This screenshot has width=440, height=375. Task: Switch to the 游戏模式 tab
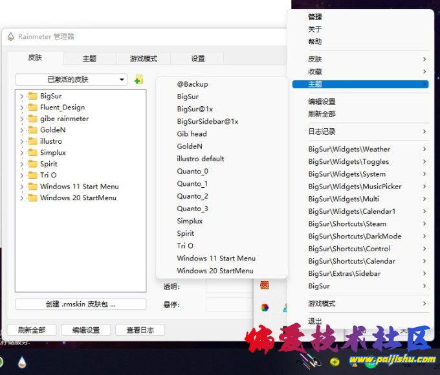(143, 58)
